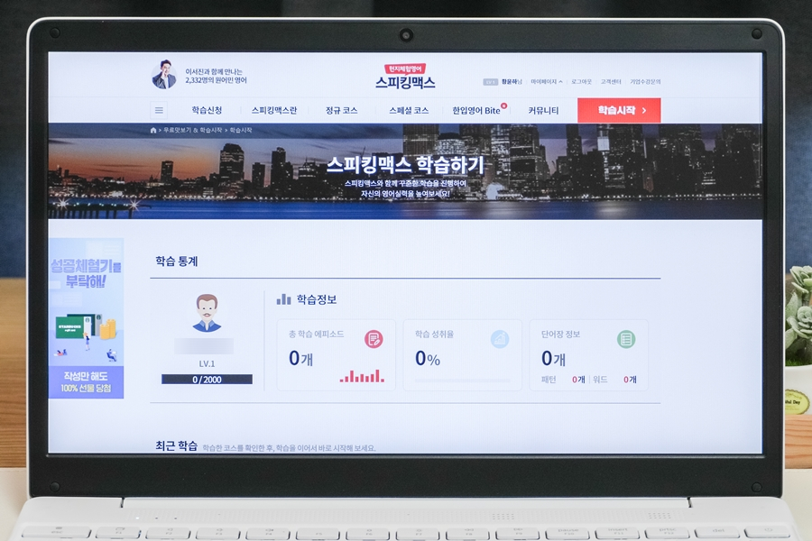
Task: Click the red 학습시작 button
Action: (619, 110)
